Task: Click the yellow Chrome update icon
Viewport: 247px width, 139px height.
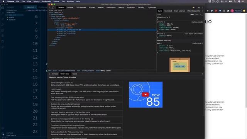Action: (244, 11)
